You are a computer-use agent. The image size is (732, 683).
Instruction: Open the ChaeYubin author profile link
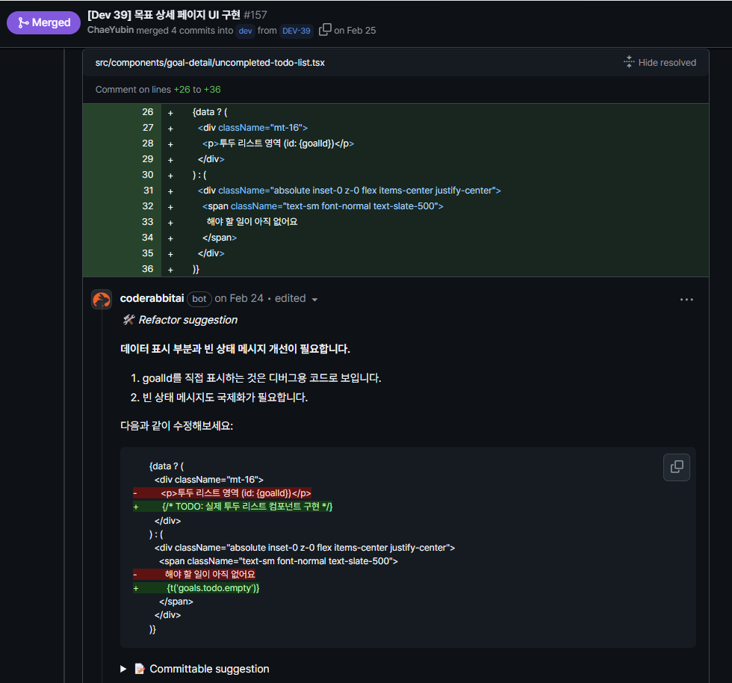tap(111, 30)
